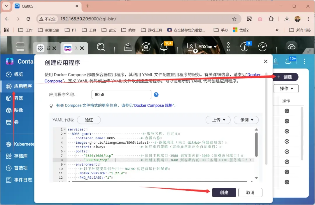Click the info icon with 9 badge
The image size is (315, 205).
[x=244, y=47]
